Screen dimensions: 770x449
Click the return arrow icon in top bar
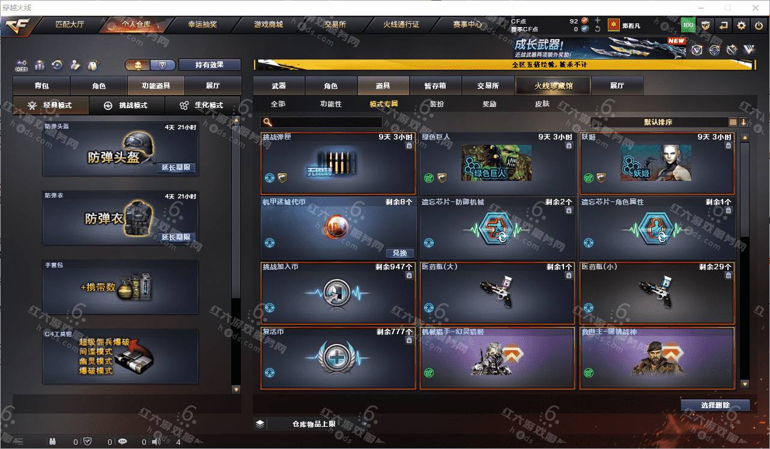click(x=724, y=25)
